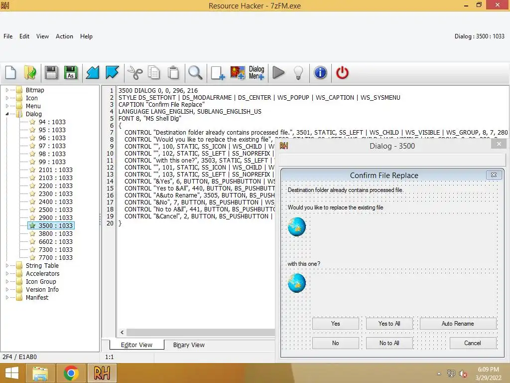Click the light bulb icon
Image resolution: width=510 pixels, height=383 pixels.
(298, 72)
